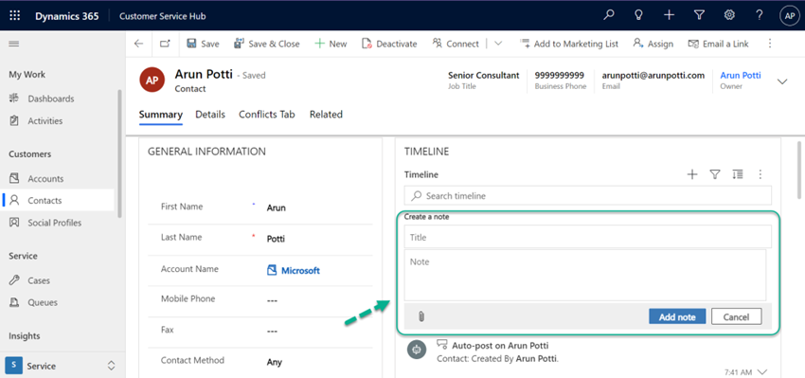This screenshot has height=378, width=805.
Task: Open the app launcher waffle icon
Action: coord(15,16)
